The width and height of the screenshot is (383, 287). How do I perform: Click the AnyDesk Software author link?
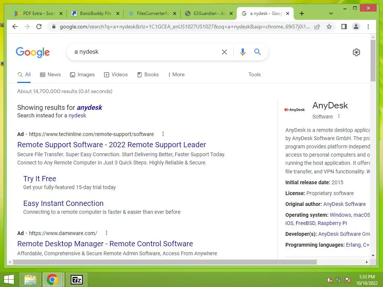coord(344,204)
